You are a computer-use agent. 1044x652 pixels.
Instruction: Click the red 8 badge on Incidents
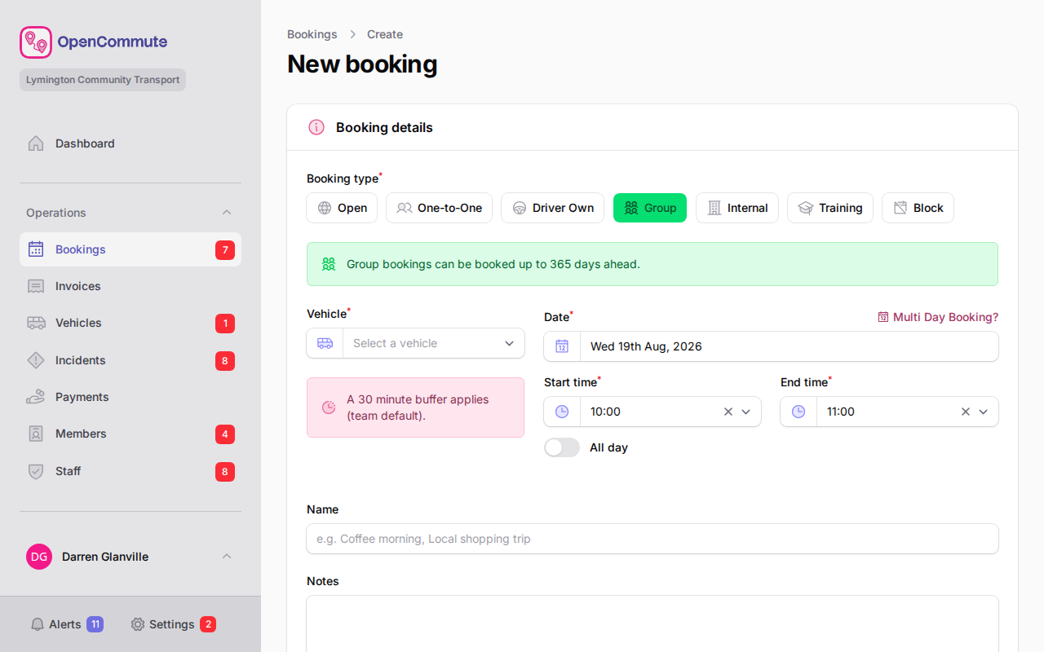tap(225, 361)
